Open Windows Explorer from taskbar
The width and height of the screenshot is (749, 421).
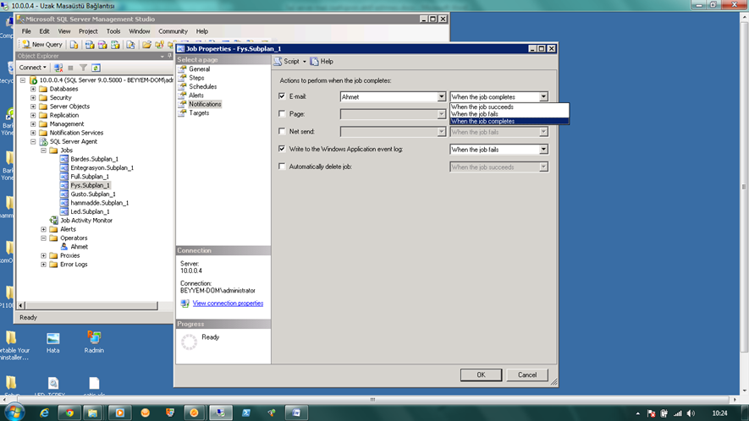point(92,413)
